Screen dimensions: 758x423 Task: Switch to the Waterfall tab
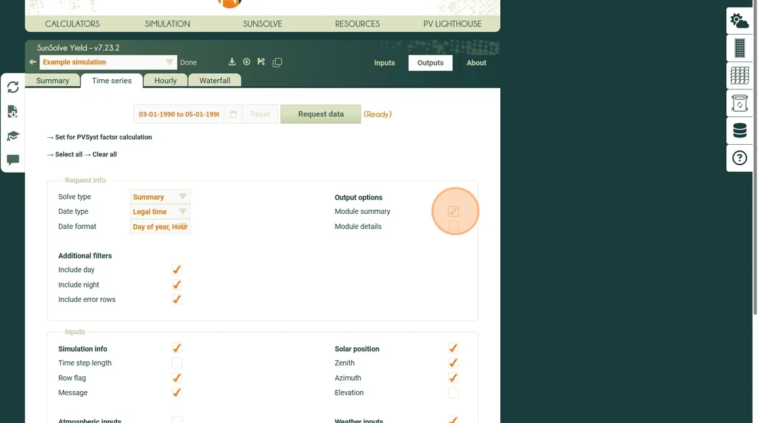tap(215, 81)
